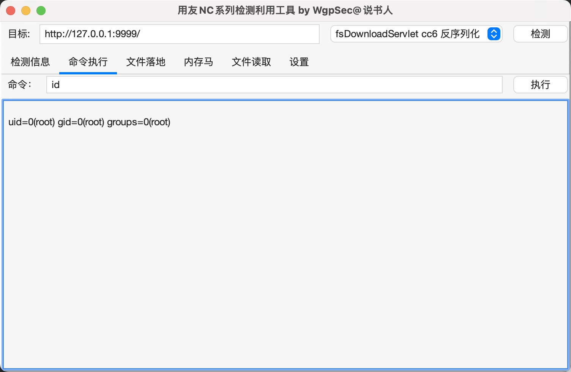The image size is (571, 372).
Task: Open the 文件落地 tab
Action: pos(146,62)
